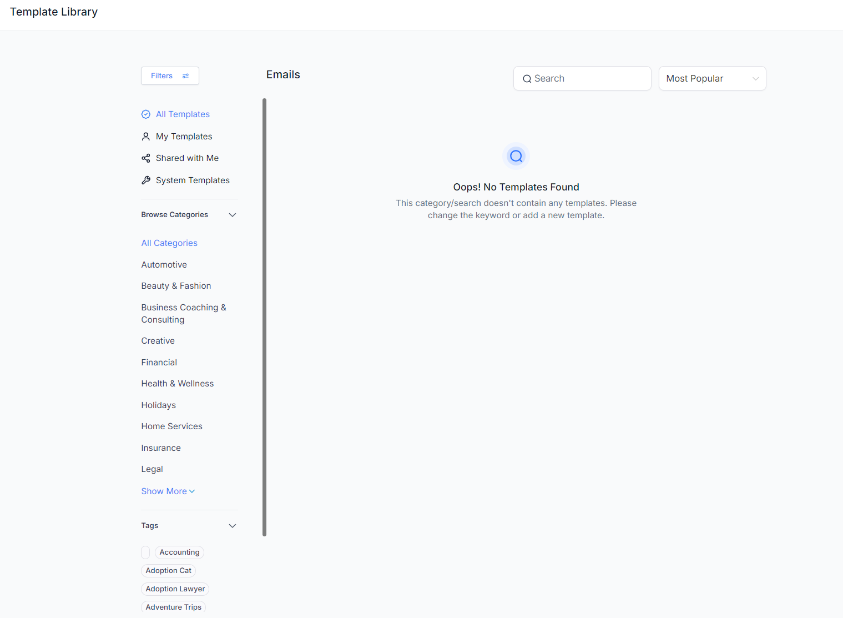Screen dimensions: 843x618
Task: Toggle the Adoption Lawyer tag filter
Action: pos(175,589)
